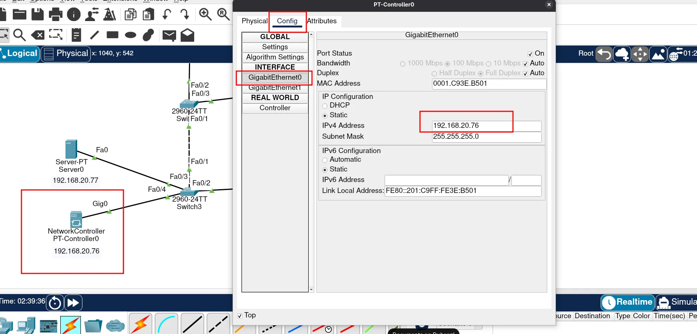Select the Delete tool icon
Viewport: 697px width, 334px height.
coord(38,35)
